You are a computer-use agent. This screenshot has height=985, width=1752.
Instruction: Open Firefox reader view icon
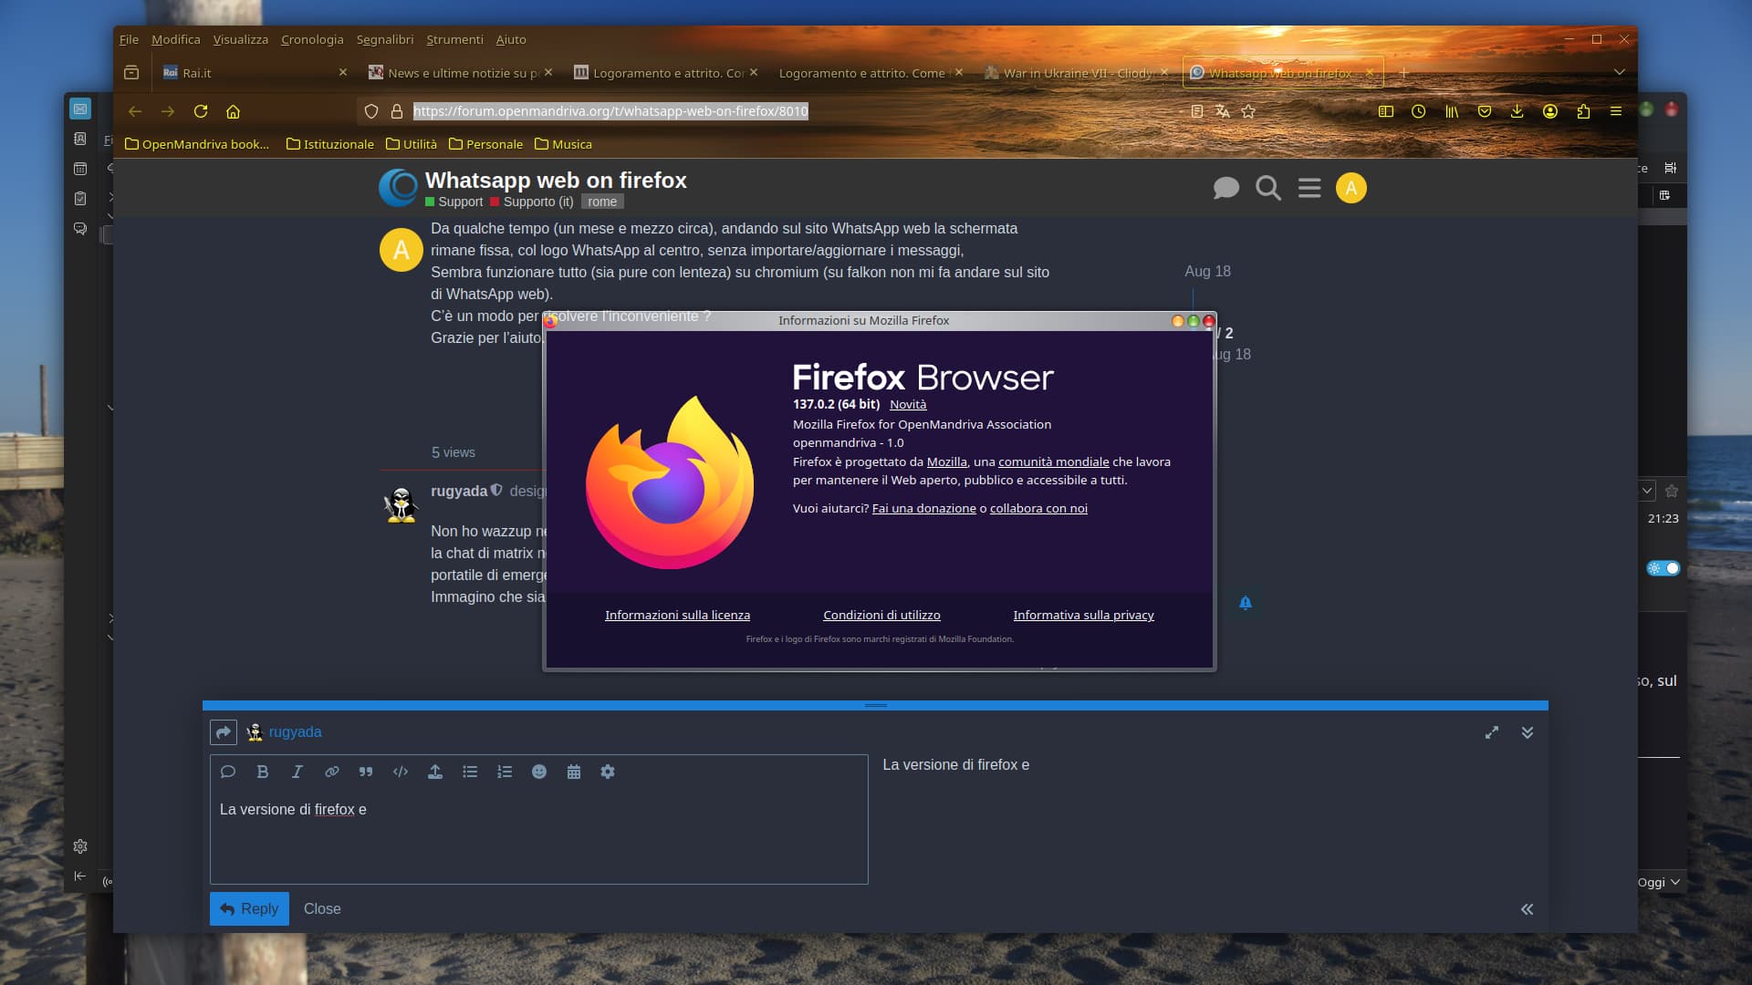(1196, 111)
